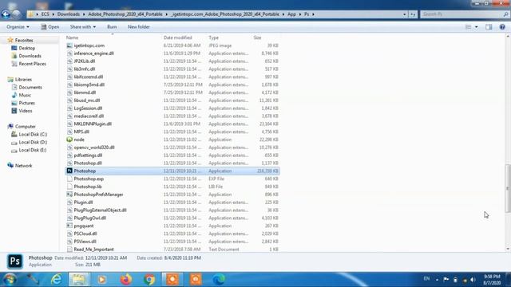Select Computer in navigation pane
This screenshot has height=287, width=511.
tap(25, 126)
